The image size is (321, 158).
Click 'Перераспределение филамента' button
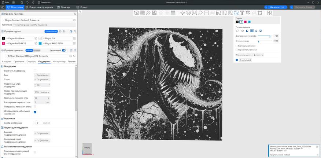[x=250, y=55]
